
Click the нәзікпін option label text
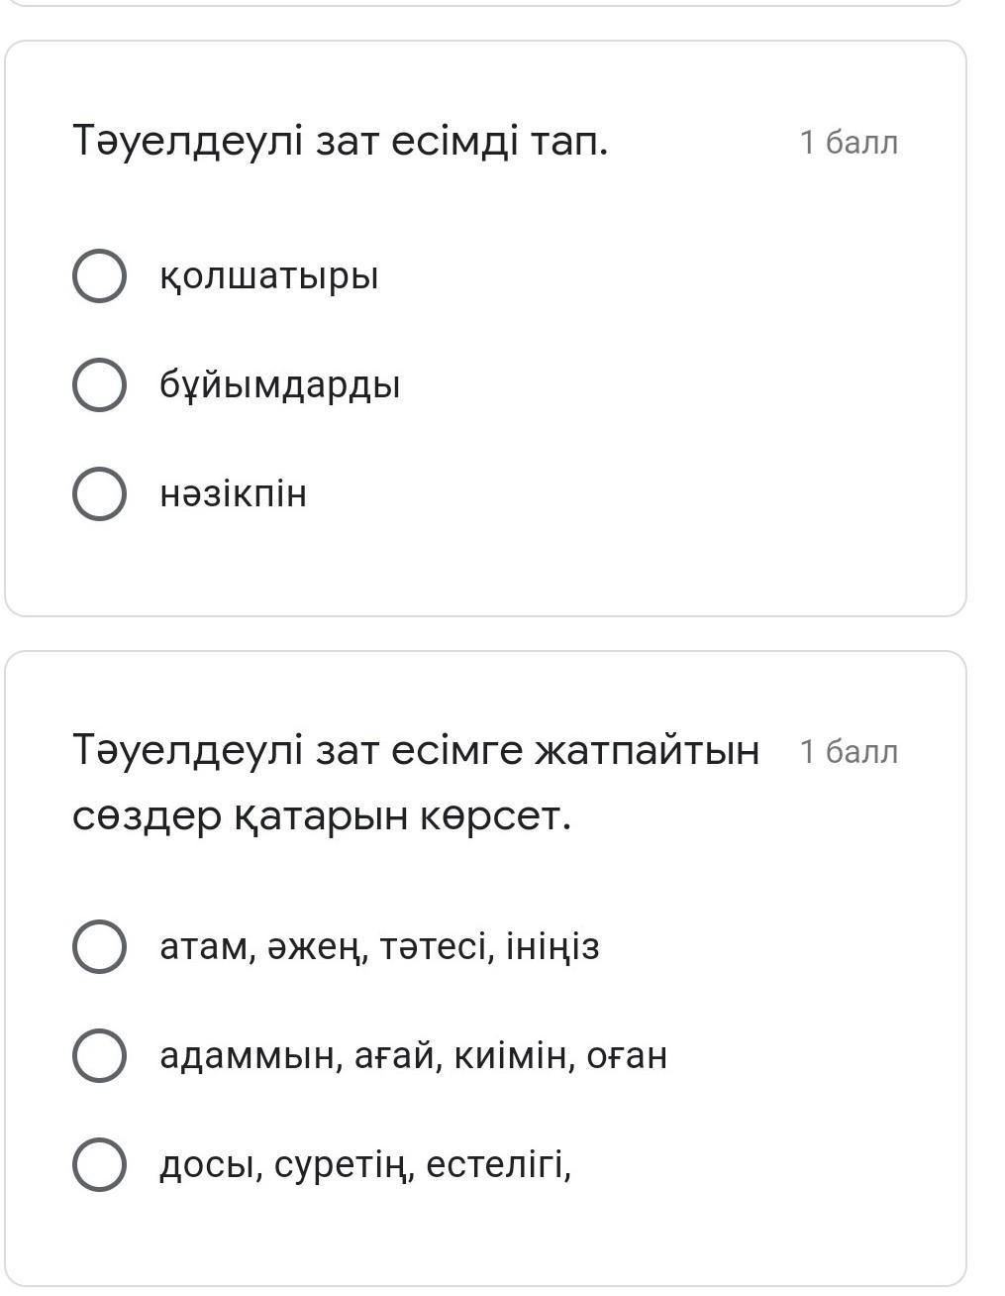point(234,493)
